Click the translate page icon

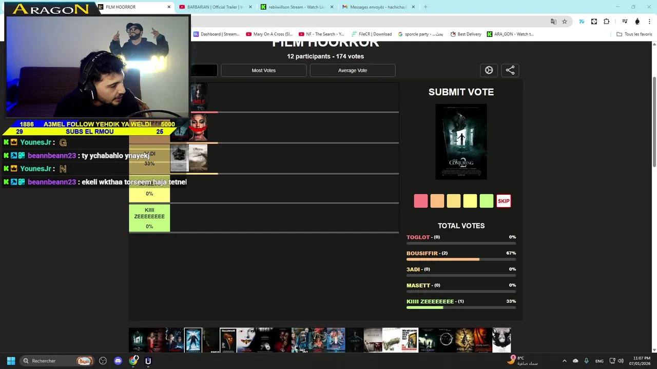(x=553, y=22)
